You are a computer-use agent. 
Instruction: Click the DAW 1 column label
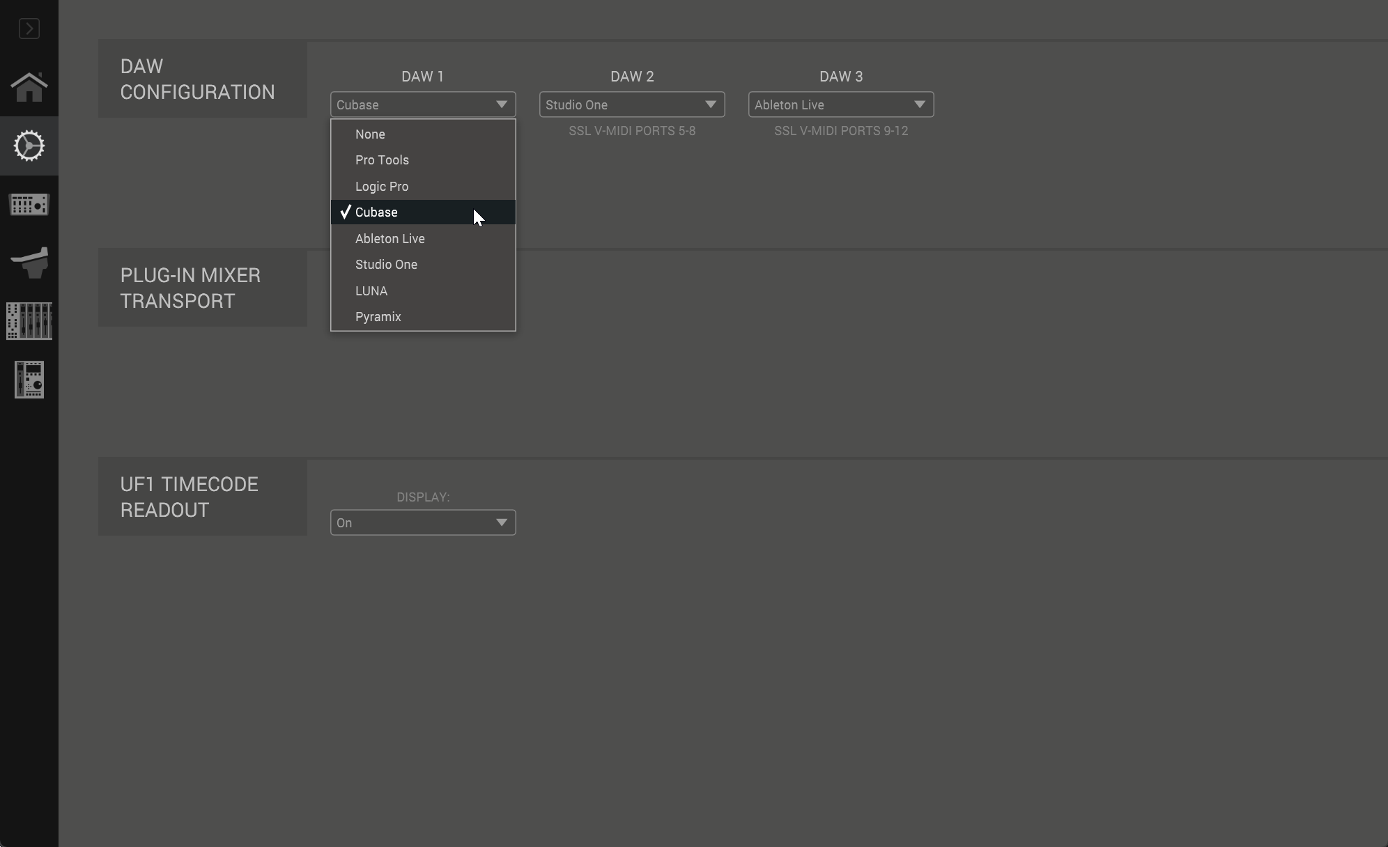coord(422,77)
